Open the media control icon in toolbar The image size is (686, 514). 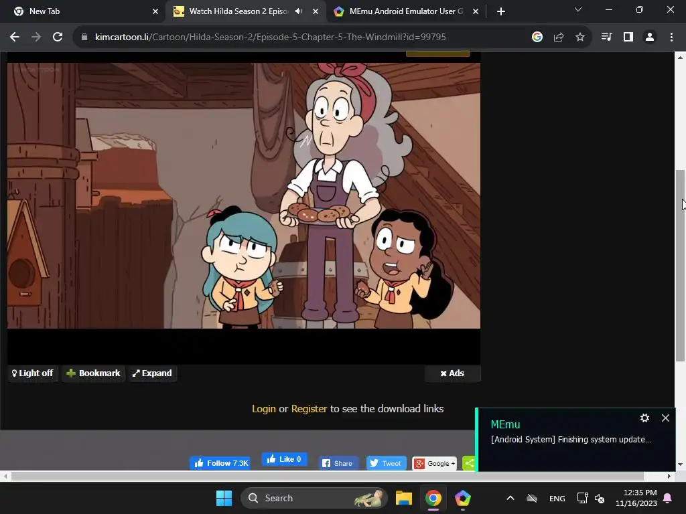[x=606, y=37]
